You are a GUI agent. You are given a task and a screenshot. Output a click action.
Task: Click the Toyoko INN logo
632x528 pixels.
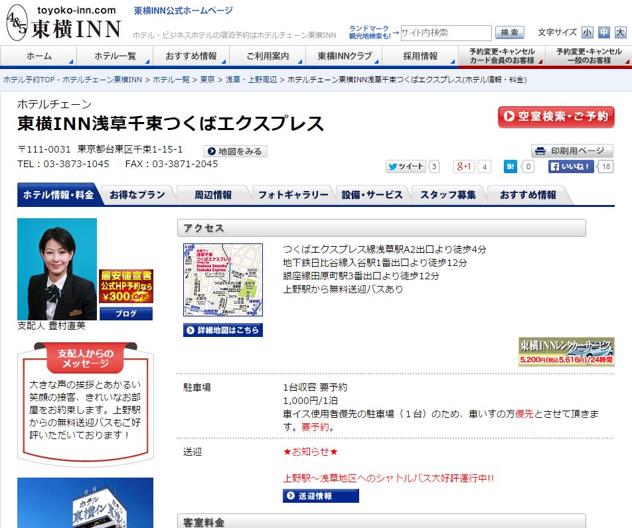tap(64, 23)
